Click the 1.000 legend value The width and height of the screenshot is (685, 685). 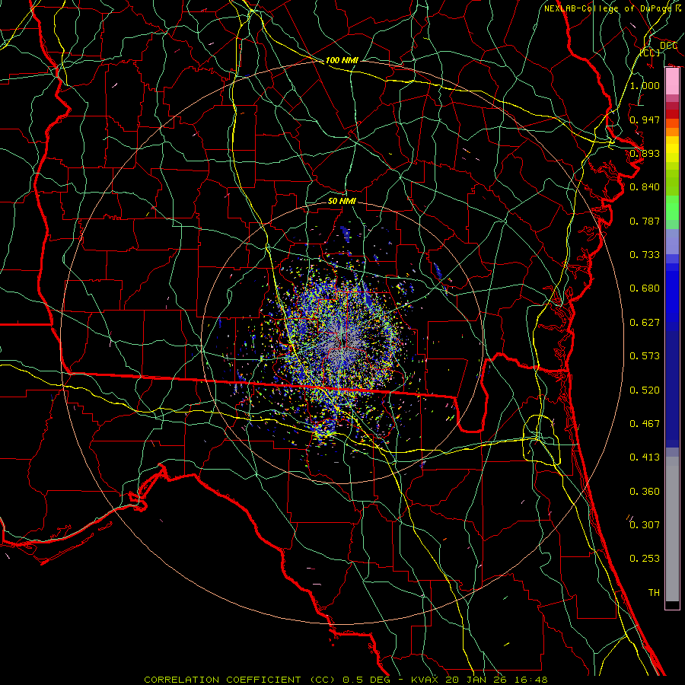tap(645, 85)
